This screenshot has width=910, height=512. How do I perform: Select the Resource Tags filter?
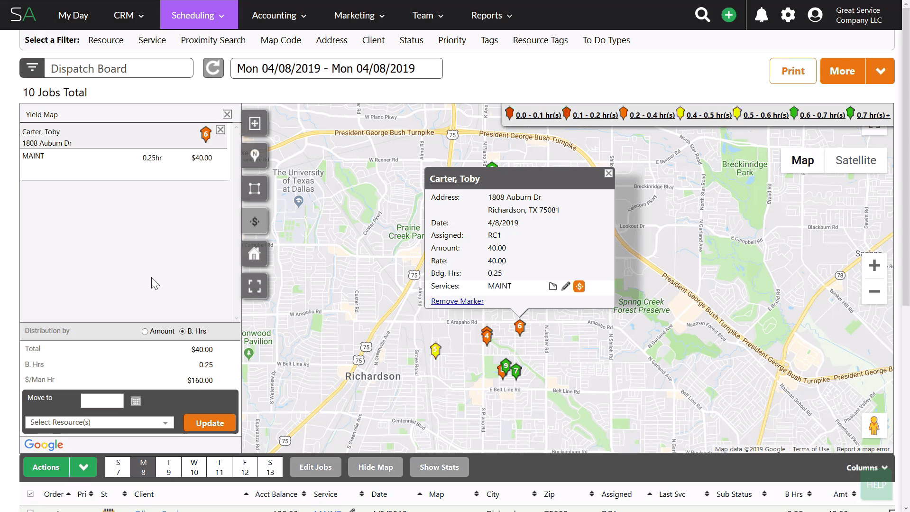tap(540, 40)
